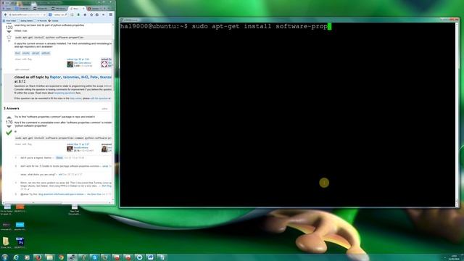Downvote the answer scored 176
The width and height of the screenshot is (464, 261).
click(x=9, y=126)
